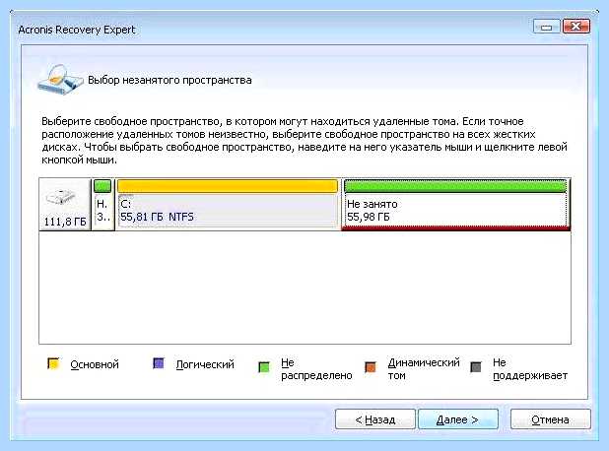The image size is (609, 451).
Task: Click the Далее (Next) button
Action: 458,419
